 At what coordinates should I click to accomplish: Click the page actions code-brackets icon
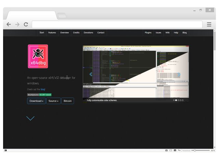click(x=179, y=150)
